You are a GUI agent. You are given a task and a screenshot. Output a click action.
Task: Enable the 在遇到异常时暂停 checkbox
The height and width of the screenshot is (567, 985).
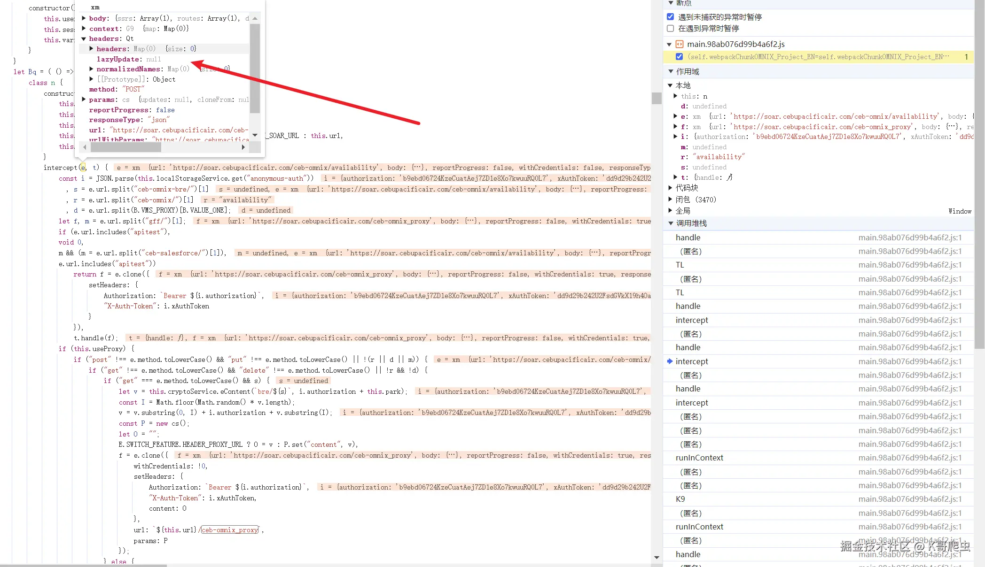click(671, 28)
